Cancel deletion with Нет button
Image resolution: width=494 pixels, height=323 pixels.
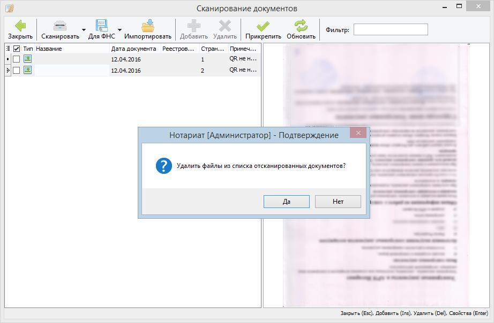338,202
